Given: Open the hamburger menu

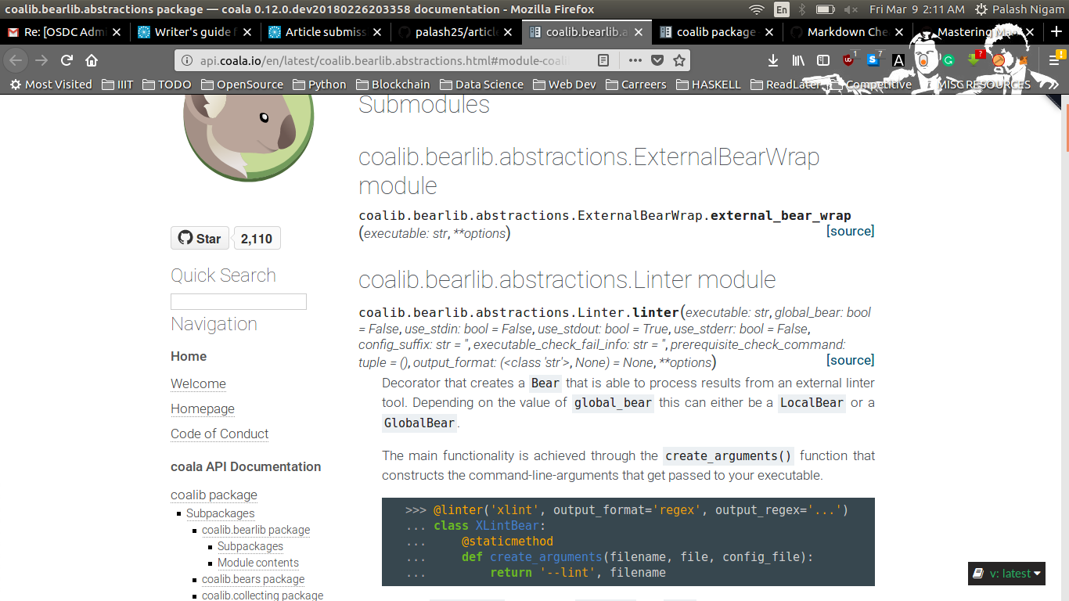Looking at the screenshot, I should (x=1053, y=60).
